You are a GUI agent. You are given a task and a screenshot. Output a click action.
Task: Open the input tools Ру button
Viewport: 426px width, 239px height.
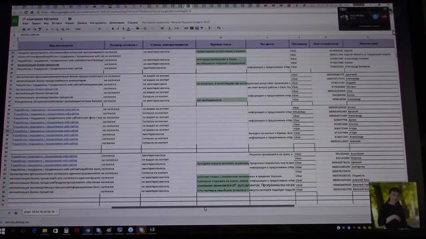click(219, 28)
